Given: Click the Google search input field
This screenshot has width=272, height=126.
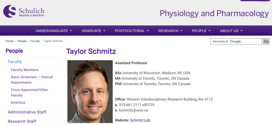Looking at the screenshot, I should click(236, 41).
